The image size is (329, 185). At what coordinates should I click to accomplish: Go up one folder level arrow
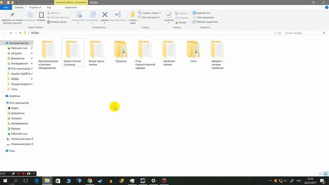coord(20,33)
